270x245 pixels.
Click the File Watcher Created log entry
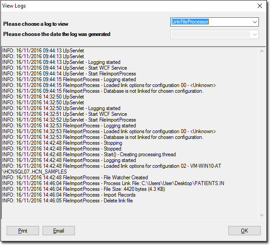[89, 178]
